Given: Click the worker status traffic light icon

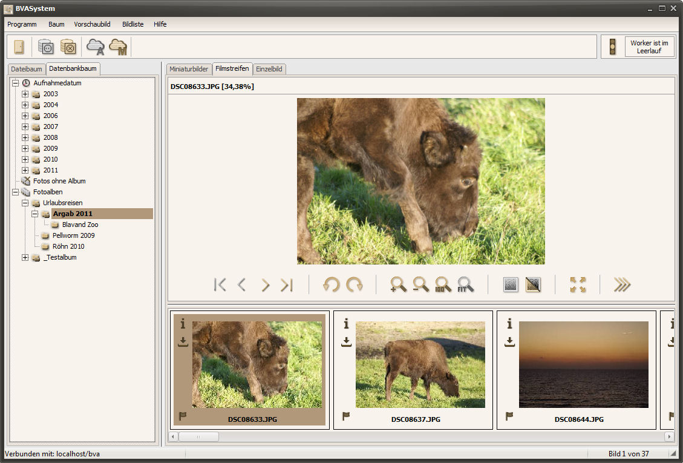Looking at the screenshot, I should [x=612, y=47].
